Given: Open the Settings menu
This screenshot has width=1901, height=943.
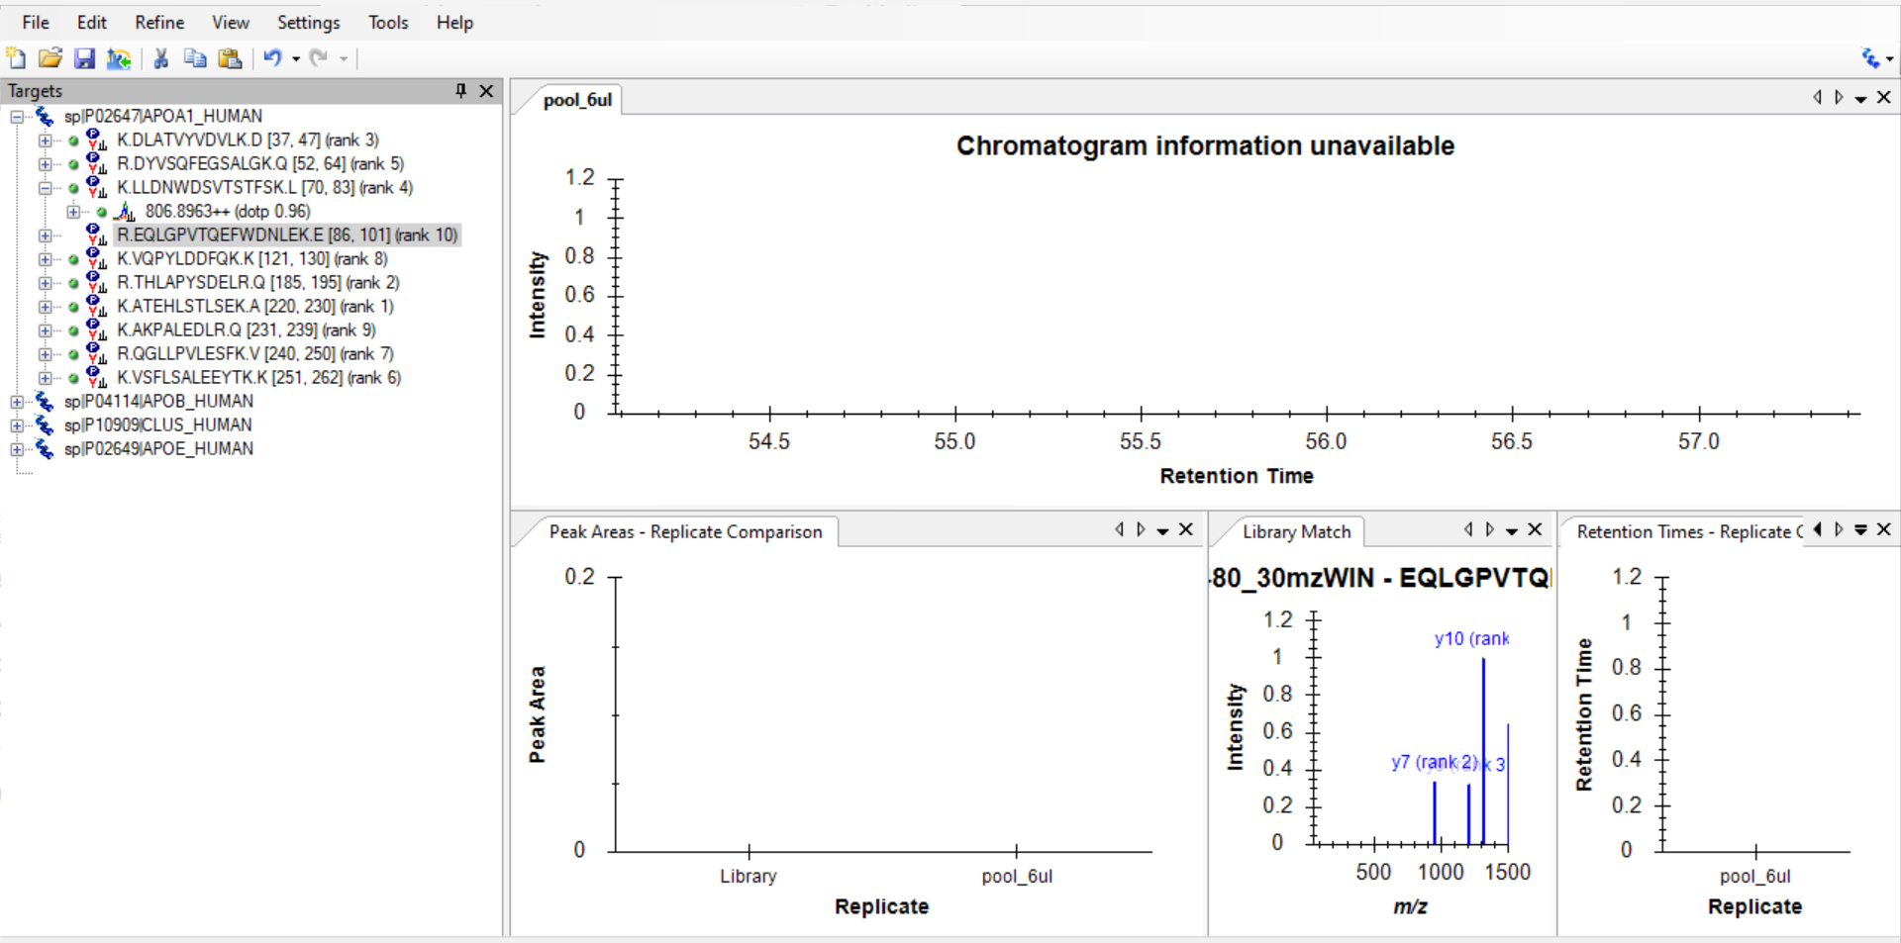Looking at the screenshot, I should point(308,22).
